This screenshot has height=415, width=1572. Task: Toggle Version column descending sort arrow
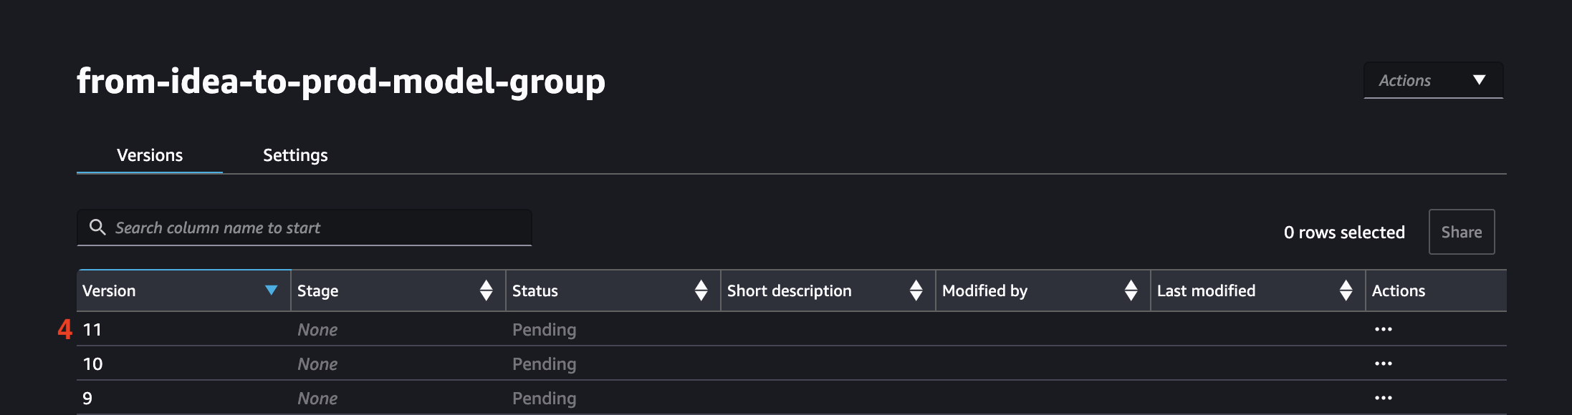pyautogui.click(x=271, y=290)
